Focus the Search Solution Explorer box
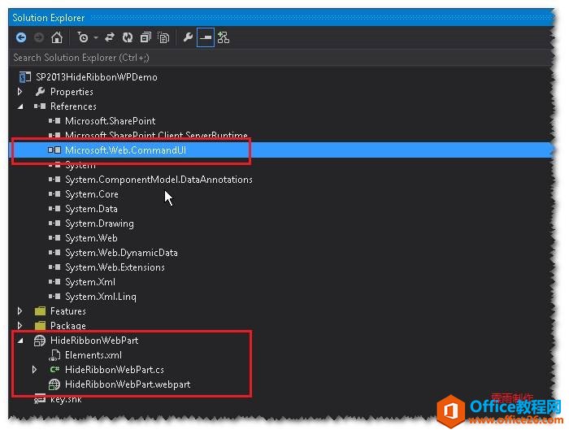Image resolution: width=569 pixels, height=434 pixels. 281,58
